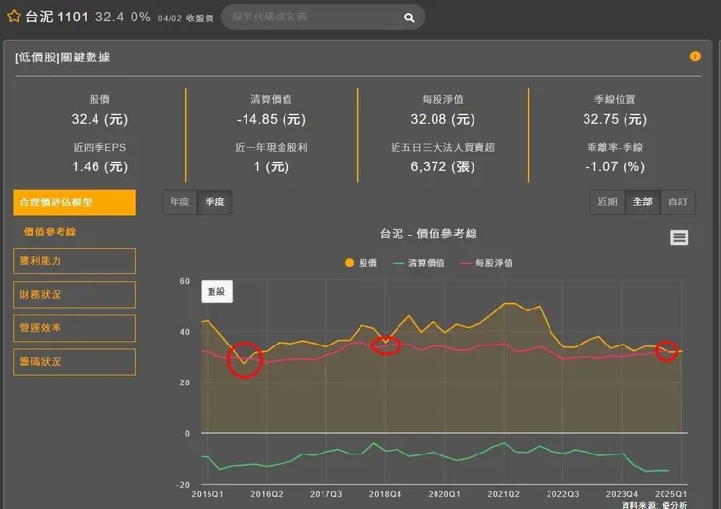Click the 1 (元) cash dividend value
The image size is (721, 509).
[x=271, y=166]
